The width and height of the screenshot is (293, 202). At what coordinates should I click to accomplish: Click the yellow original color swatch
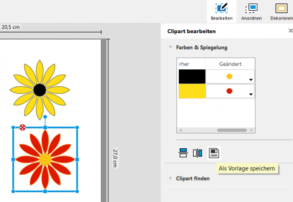pyautogui.click(x=192, y=91)
